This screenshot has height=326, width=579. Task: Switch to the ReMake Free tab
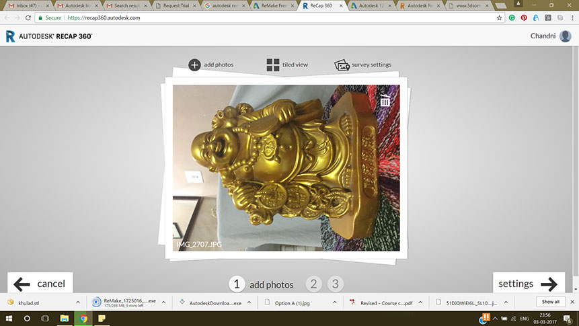click(x=273, y=5)
